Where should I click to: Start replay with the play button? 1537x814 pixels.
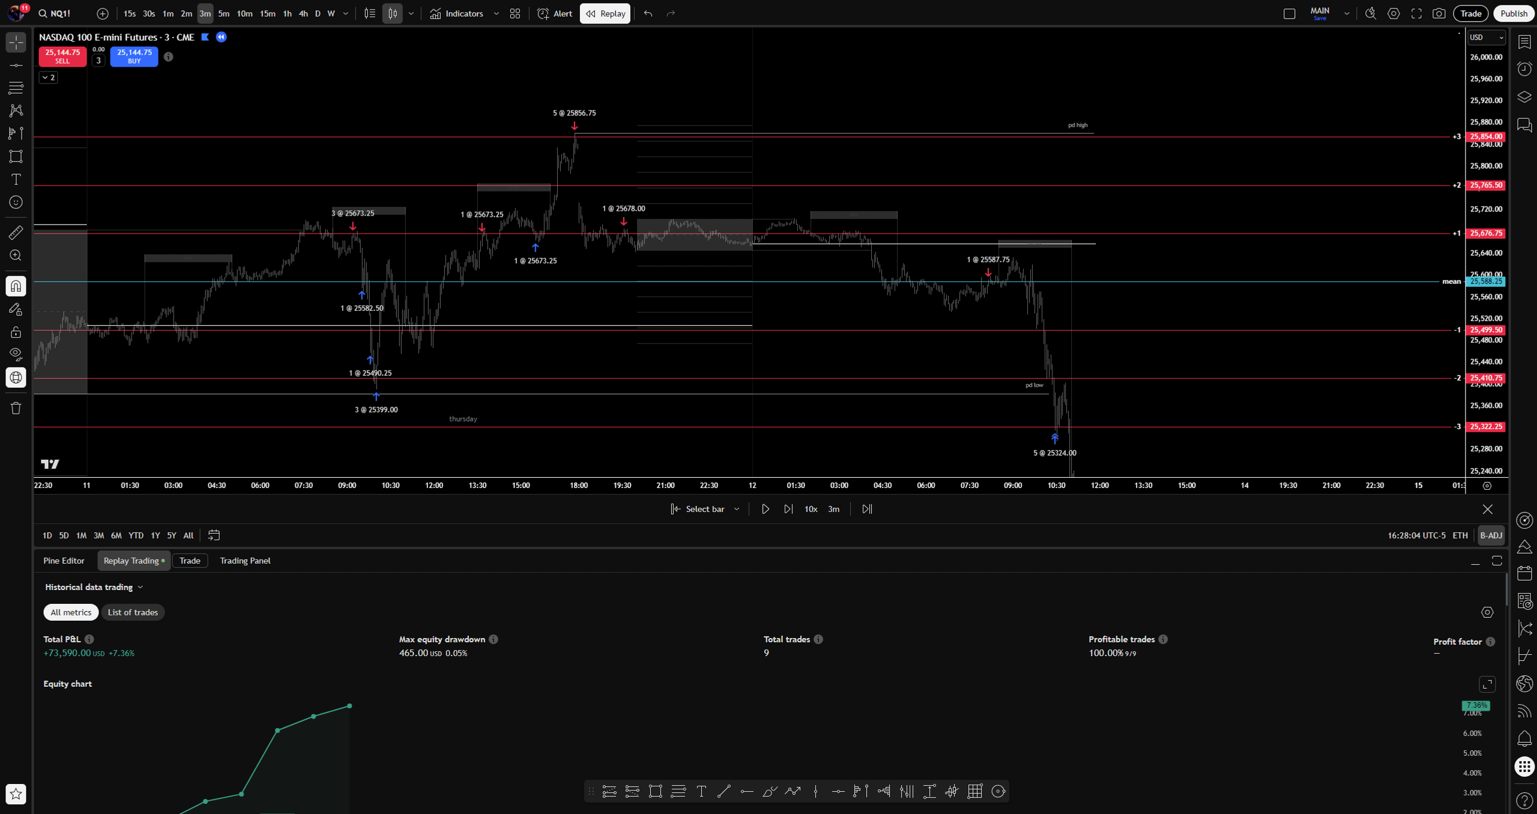[765, 509]
